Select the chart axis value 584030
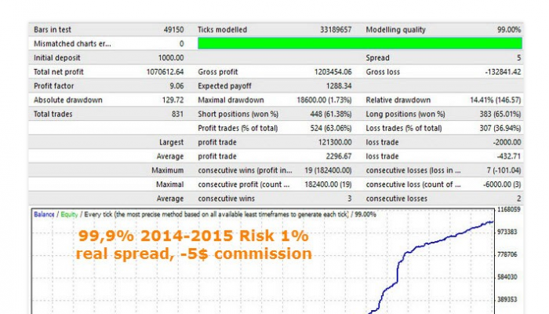This screenshot has height=314, width=549. (507, 277)
